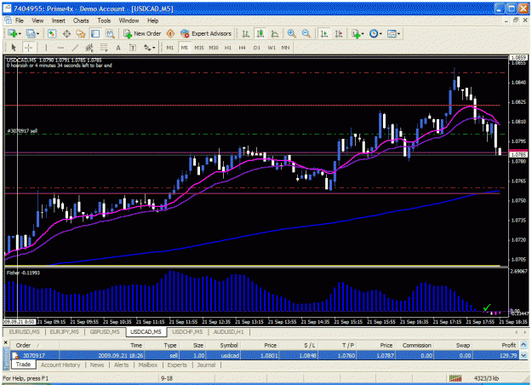The image size is (532, 385).
Task: Toggle chart auto scroll button
Action: 324,33
